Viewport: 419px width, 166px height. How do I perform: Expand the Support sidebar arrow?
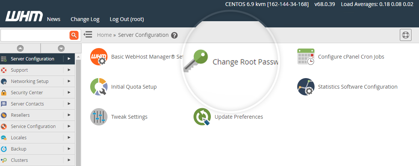(x=69, y=70)
